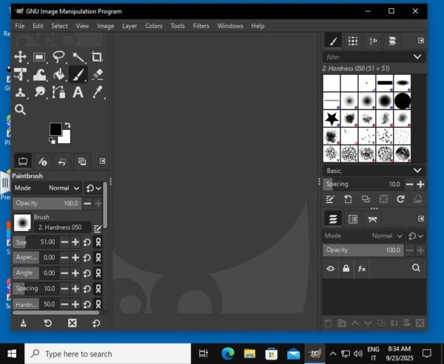Image resolution: width=444 pixels, height=364 pixels.
Task: Open the Paintbrush Mode Normal dropdown
Action: tap(47, 188)
